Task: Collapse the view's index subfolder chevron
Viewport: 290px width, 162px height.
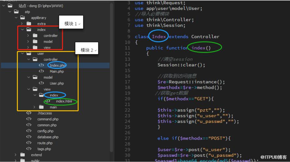Action: (x=35, y=95)
